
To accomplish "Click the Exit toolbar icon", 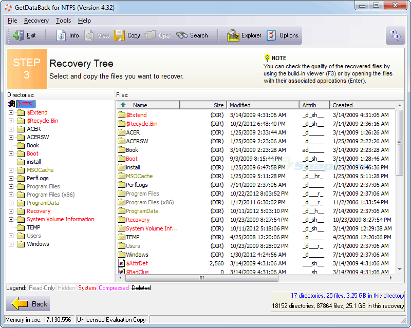I will coord(20,35).
